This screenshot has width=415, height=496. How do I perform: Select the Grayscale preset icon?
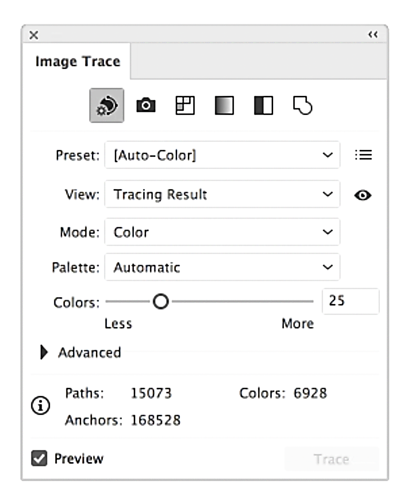(x=224, y=105)
